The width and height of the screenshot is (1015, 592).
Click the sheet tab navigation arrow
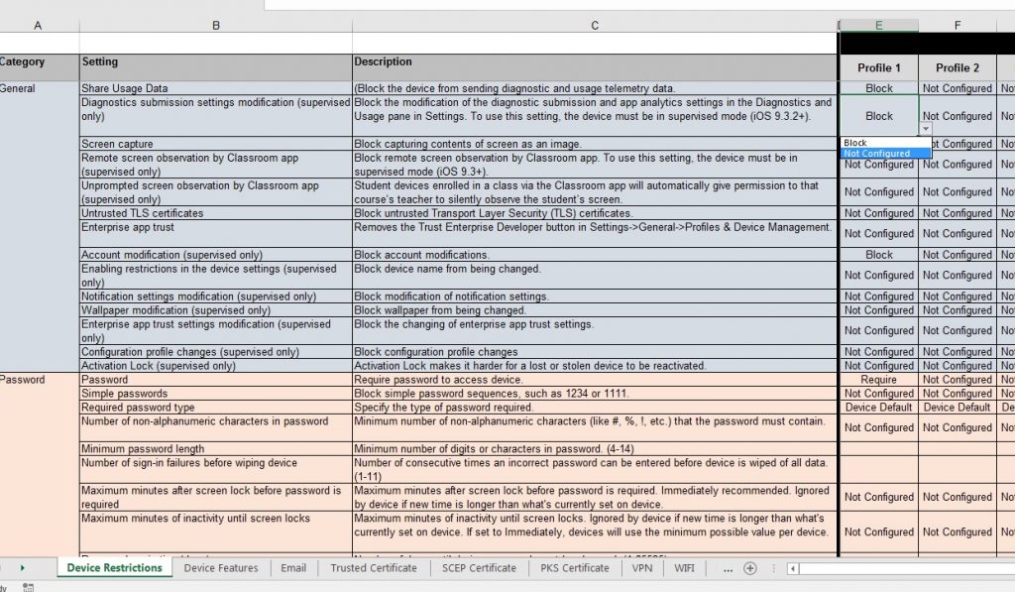pos(22,568)
